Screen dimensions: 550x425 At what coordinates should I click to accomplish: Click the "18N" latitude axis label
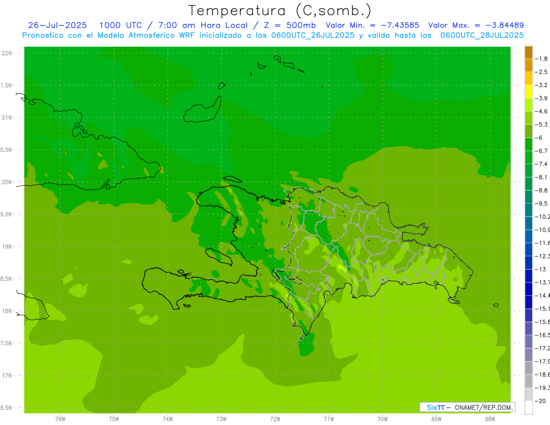(7, 311)
